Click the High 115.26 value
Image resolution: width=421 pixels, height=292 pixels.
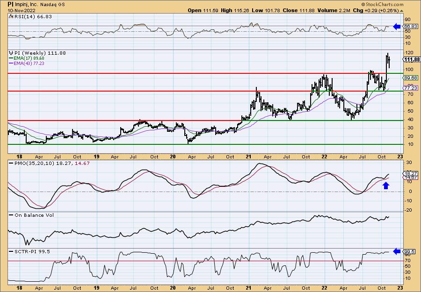click(x=235, y=10)
